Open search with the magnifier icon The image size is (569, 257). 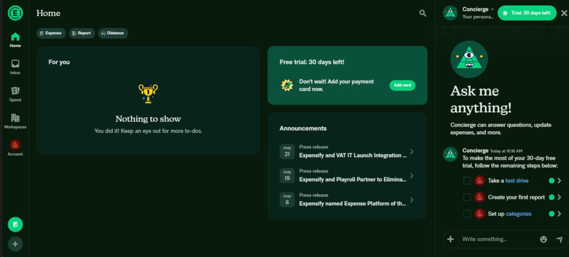click(423, 13)
